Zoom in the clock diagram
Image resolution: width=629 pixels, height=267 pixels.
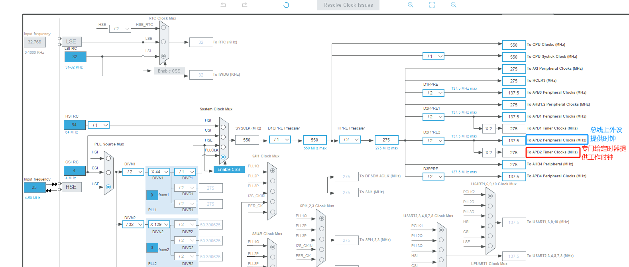(x=411, y=5)
